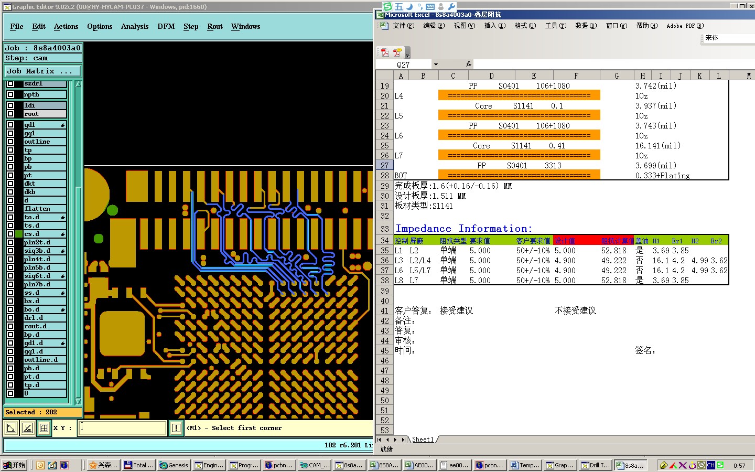Image resolution: width=755 pixels, height=472 pixels.
Task: Click the grid-view icon left of X Y
Action: click(x=44, y=428)
